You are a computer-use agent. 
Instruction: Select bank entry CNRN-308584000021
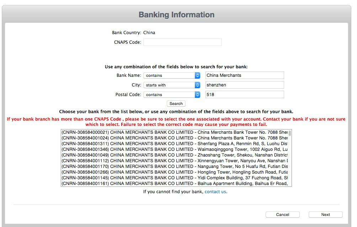tap(174, 132)
